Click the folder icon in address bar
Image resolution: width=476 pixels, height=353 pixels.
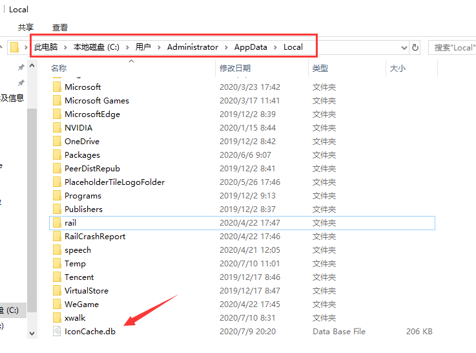point(14,47)
